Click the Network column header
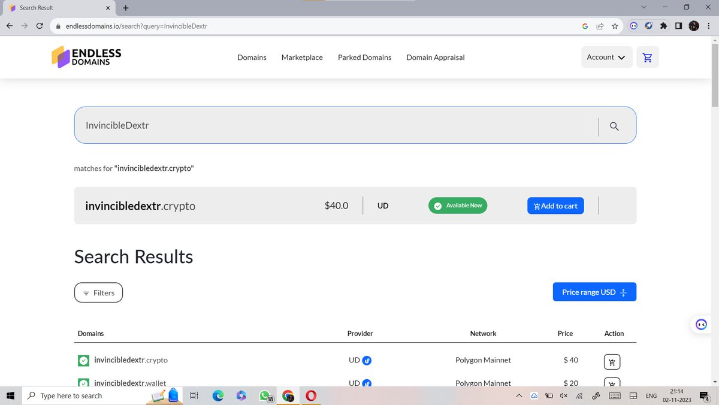The width and height of the screenshot is (719, 405). click(483, 333)
